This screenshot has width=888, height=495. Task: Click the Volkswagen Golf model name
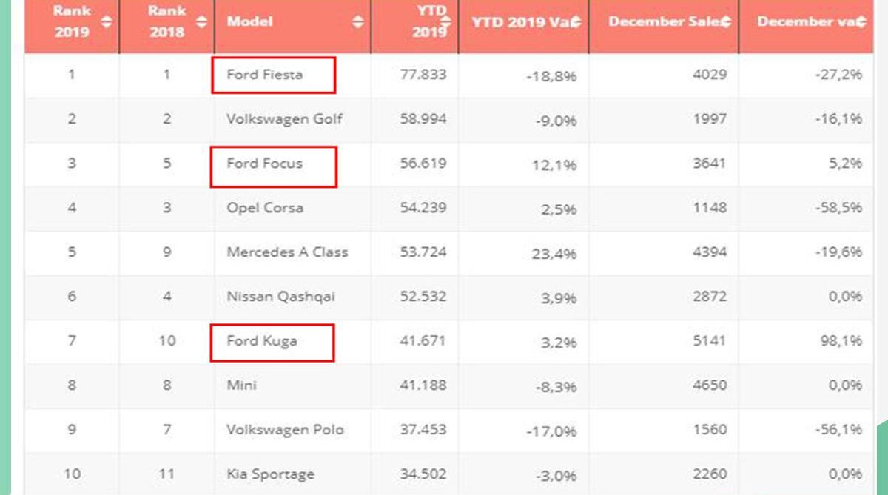tap(284, 119)
